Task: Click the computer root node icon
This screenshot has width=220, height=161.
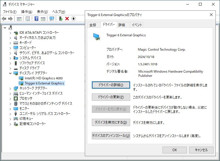Action: tap(10, 28)
